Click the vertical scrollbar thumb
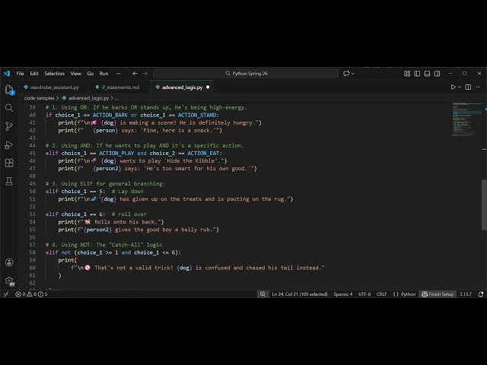 click(484, 205)
